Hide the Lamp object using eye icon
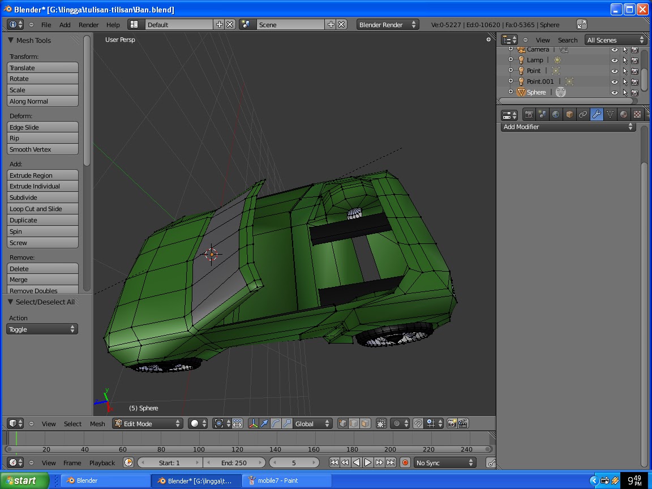Screen dimensions: 652x489 coord(614,60)
